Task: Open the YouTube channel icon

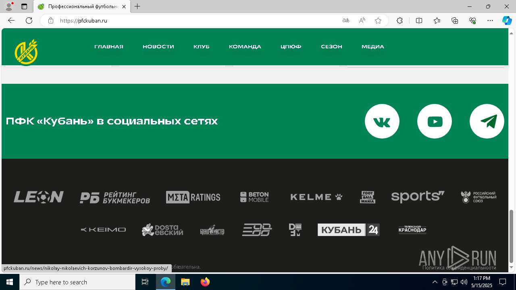Action: click(435, 121)
